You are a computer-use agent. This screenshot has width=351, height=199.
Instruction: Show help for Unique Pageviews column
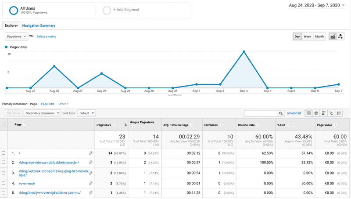pos(133,127)
